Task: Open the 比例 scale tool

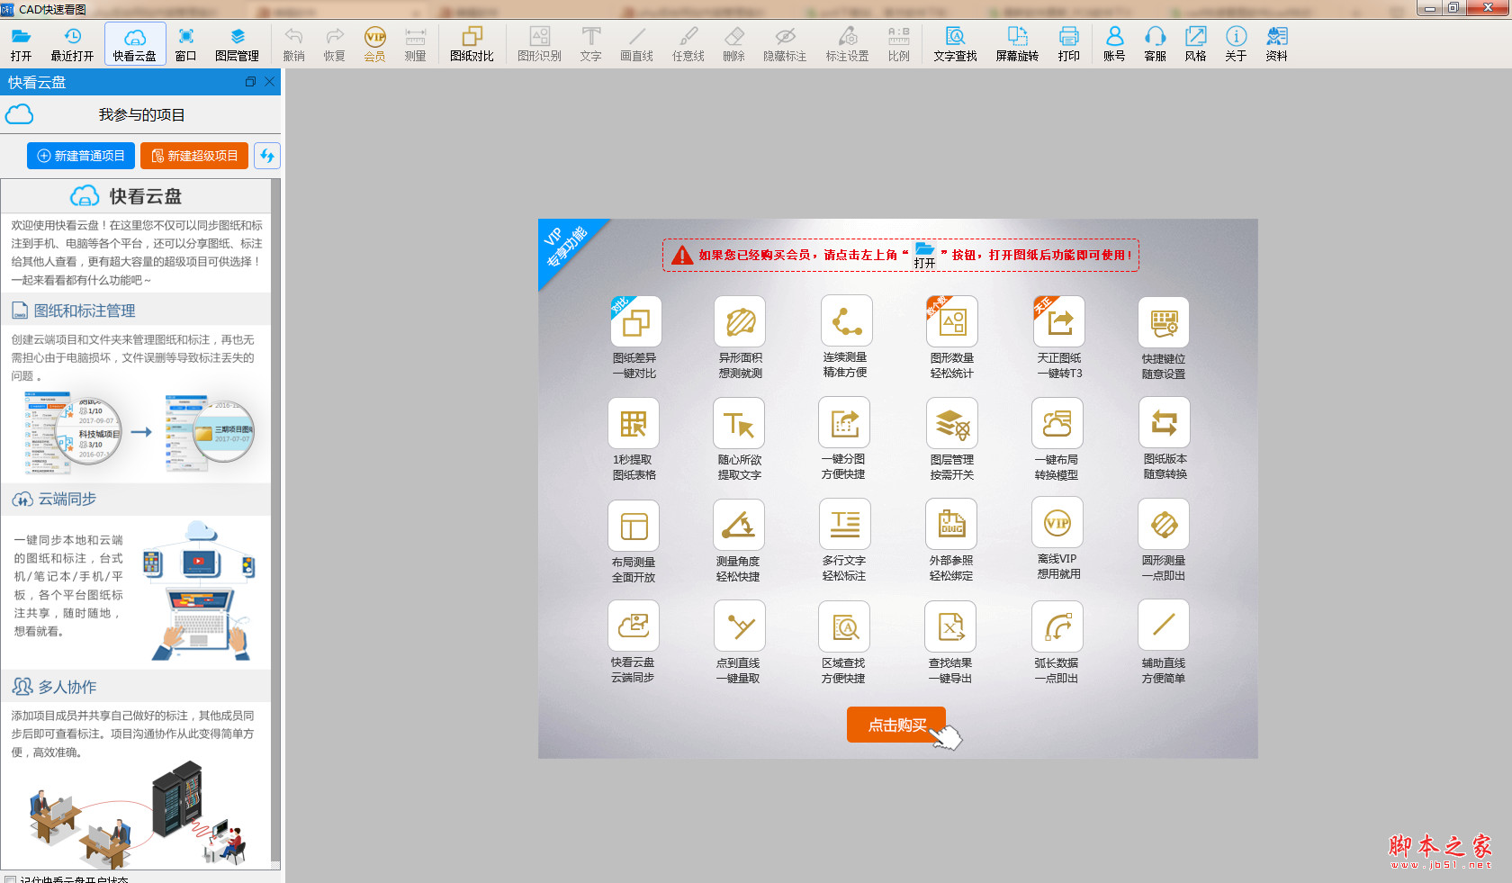Action: [898, 43]
